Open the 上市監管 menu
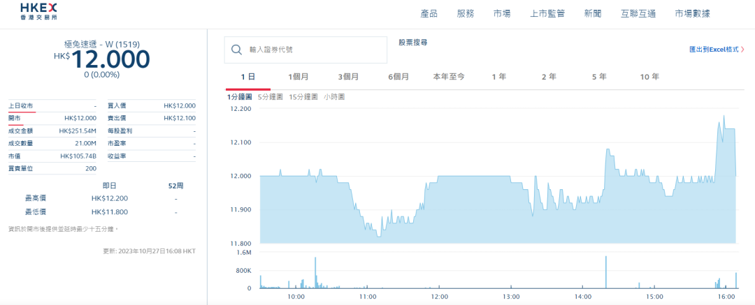 [x=547, y=13]
